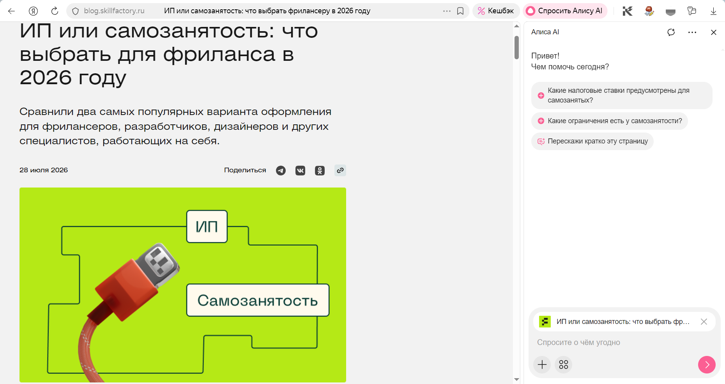Screen dimensions: 725x384
Task: Choose Перескажи кратко эту страницу
Action: pos(592,141)
